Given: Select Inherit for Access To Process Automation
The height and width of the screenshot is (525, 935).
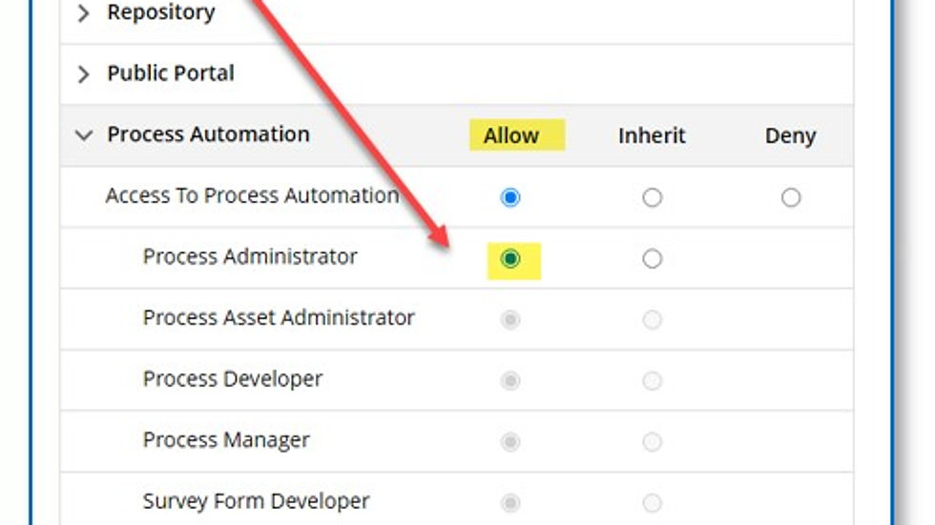Looking at the screenshot, I should click(652, 198).
